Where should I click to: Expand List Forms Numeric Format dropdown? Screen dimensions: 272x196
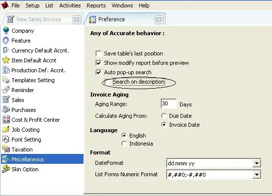tap(257, 175)
